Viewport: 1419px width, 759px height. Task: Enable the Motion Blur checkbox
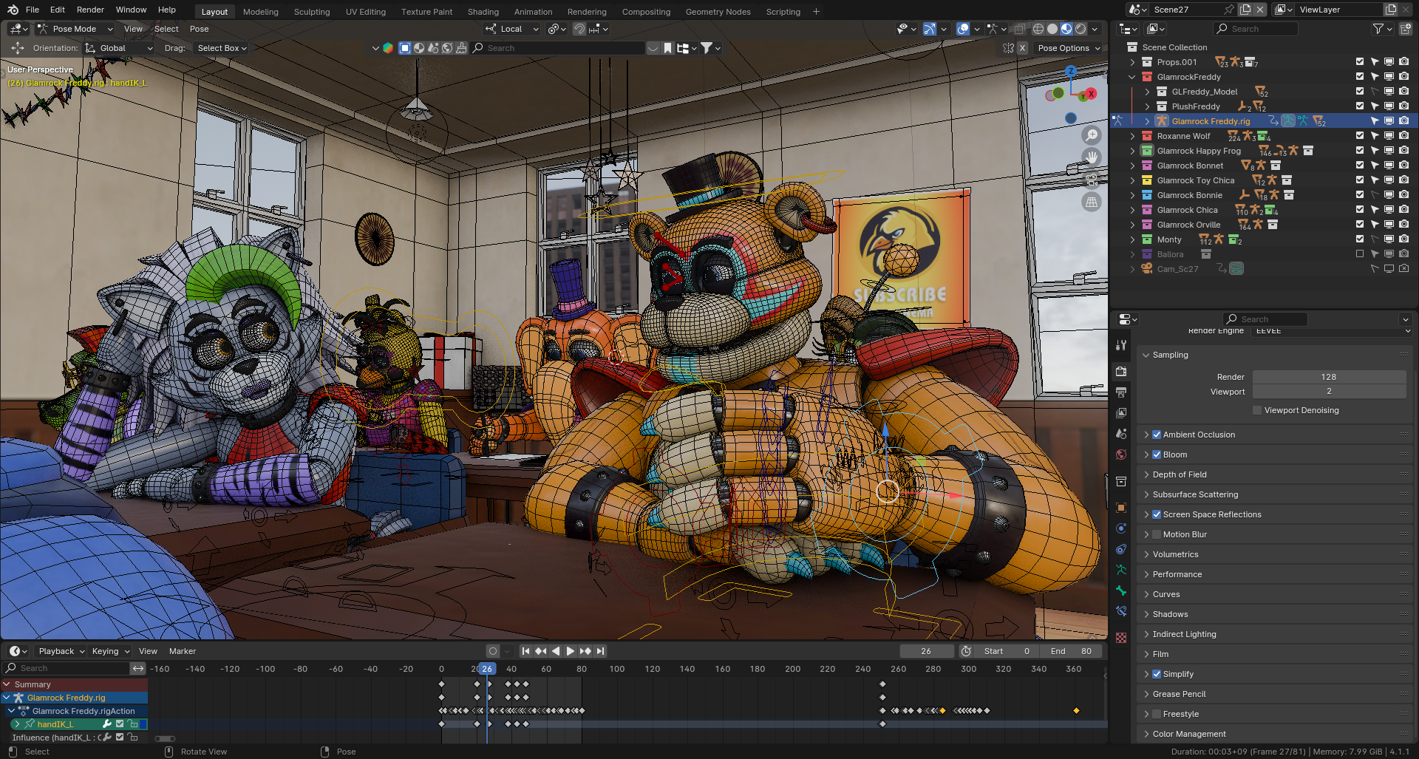point(1157,534)
